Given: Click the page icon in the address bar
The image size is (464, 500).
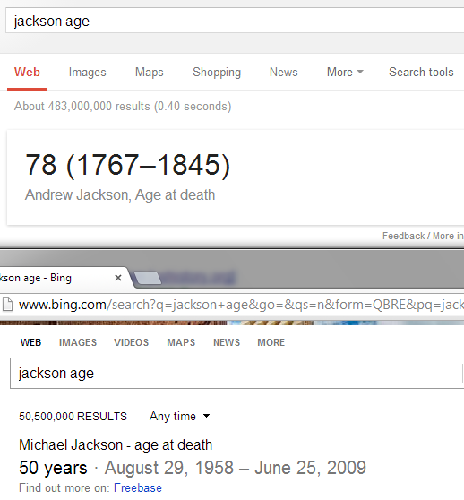Looking at the screenshot, I should pos(7,304).
